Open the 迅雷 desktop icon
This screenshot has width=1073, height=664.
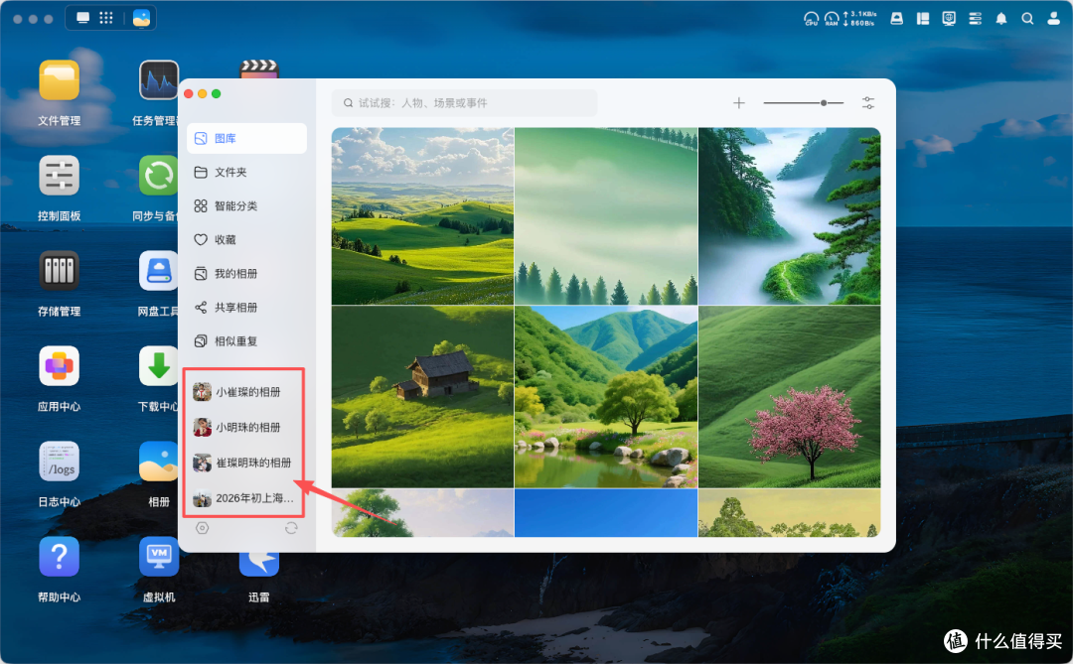pos(258,565)
